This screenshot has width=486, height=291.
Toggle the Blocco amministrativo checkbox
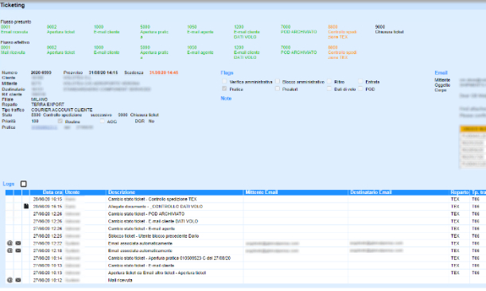278,81
